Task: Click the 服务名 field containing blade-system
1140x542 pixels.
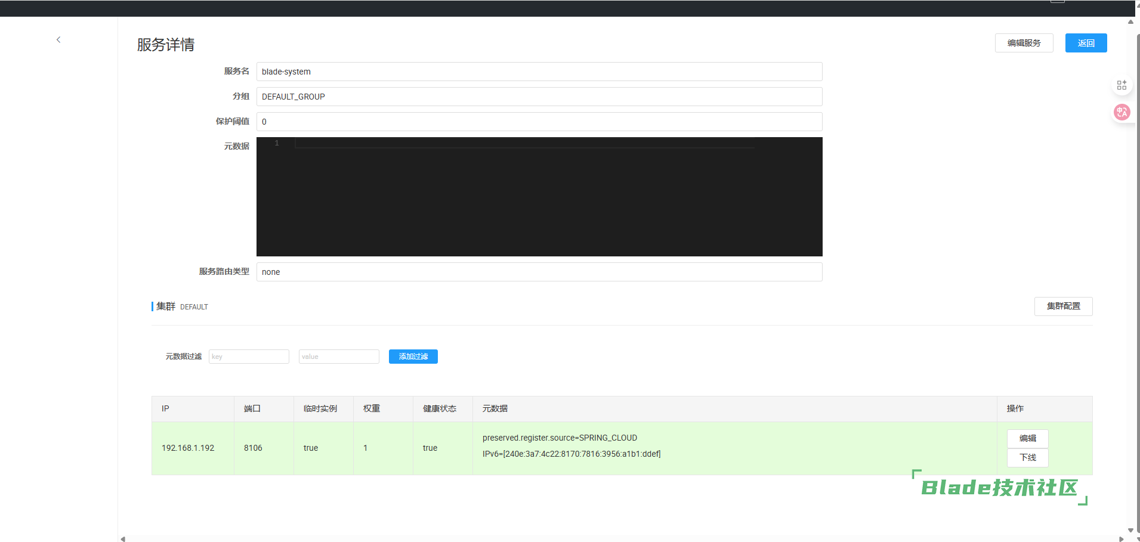Action: point(539,72)
